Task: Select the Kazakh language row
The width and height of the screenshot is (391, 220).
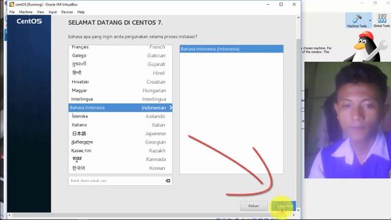Action: point(120,150)
